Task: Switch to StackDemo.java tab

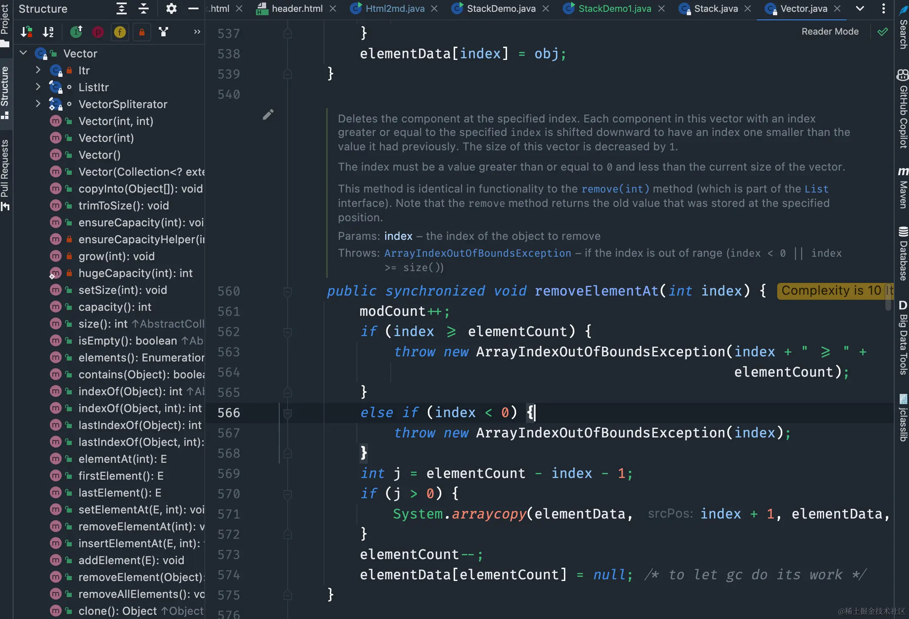Action: [x=501, y=8]
